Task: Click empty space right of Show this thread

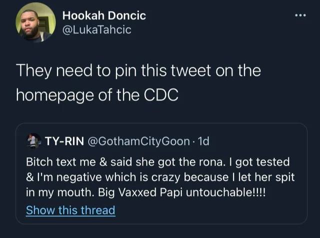Action: 210,210
